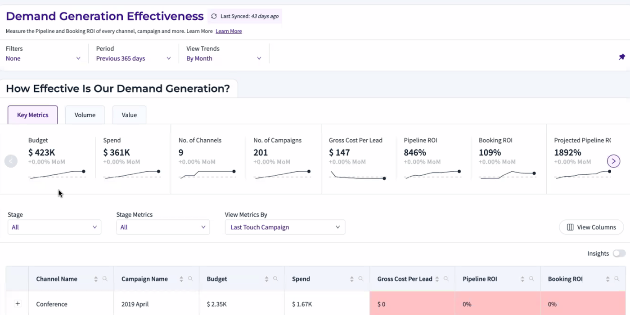The width and height of the screenshot is (630, 315).
Task: Click the Projected Pipeline 1892% card
Action: [x=582, y=159]
